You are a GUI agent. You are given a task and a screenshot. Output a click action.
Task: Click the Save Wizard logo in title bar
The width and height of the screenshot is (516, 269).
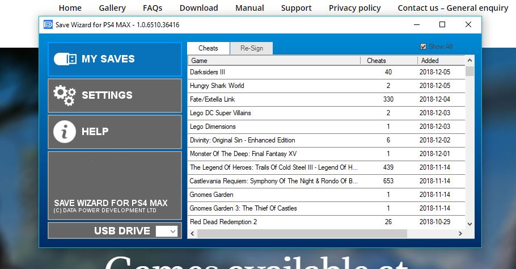point(48,25)
